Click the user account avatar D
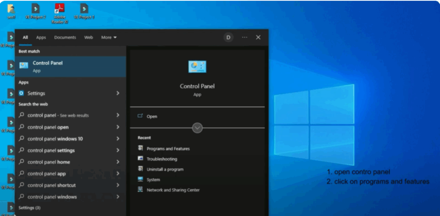 (228, 37)
